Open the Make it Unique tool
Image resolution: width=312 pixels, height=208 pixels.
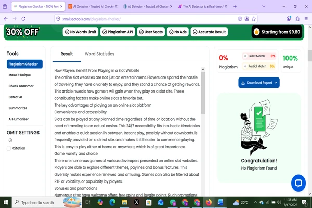pyautogui.click(x=20, y=75)
